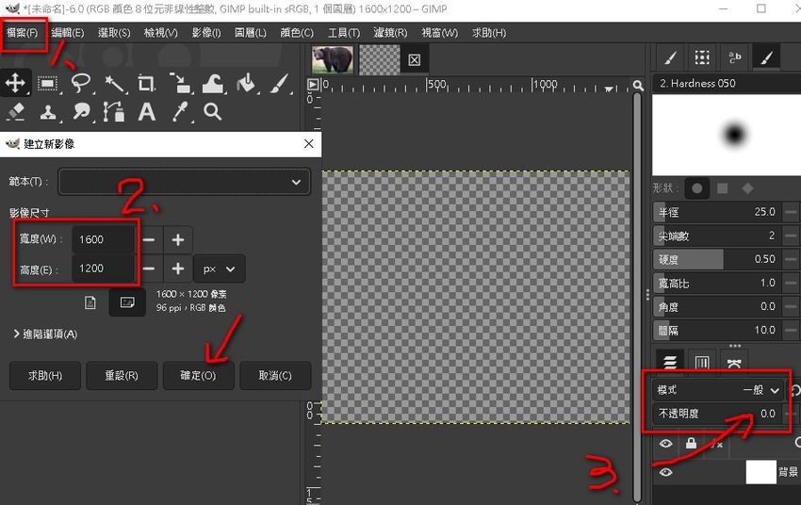Image resolution: width=801 pixels, height=505 pixels.
Task: Select the Move tool
Action: pos(15,83)
